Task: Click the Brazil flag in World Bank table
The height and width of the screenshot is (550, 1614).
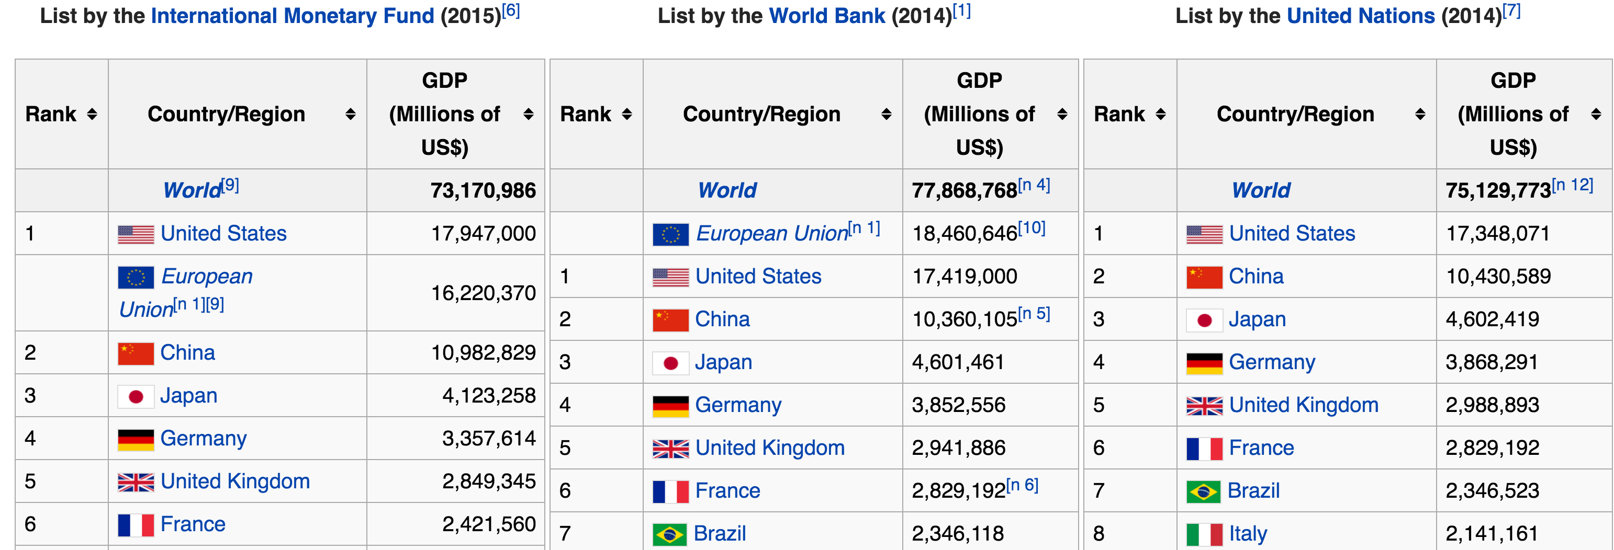Action: (x=670, y=534)
